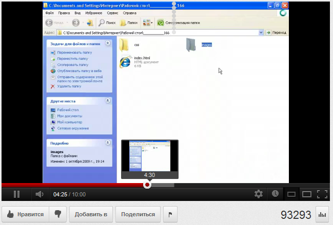This screenshot has height=225, width=333.
Task: Select the images folder icon
Action: point(191,44)
